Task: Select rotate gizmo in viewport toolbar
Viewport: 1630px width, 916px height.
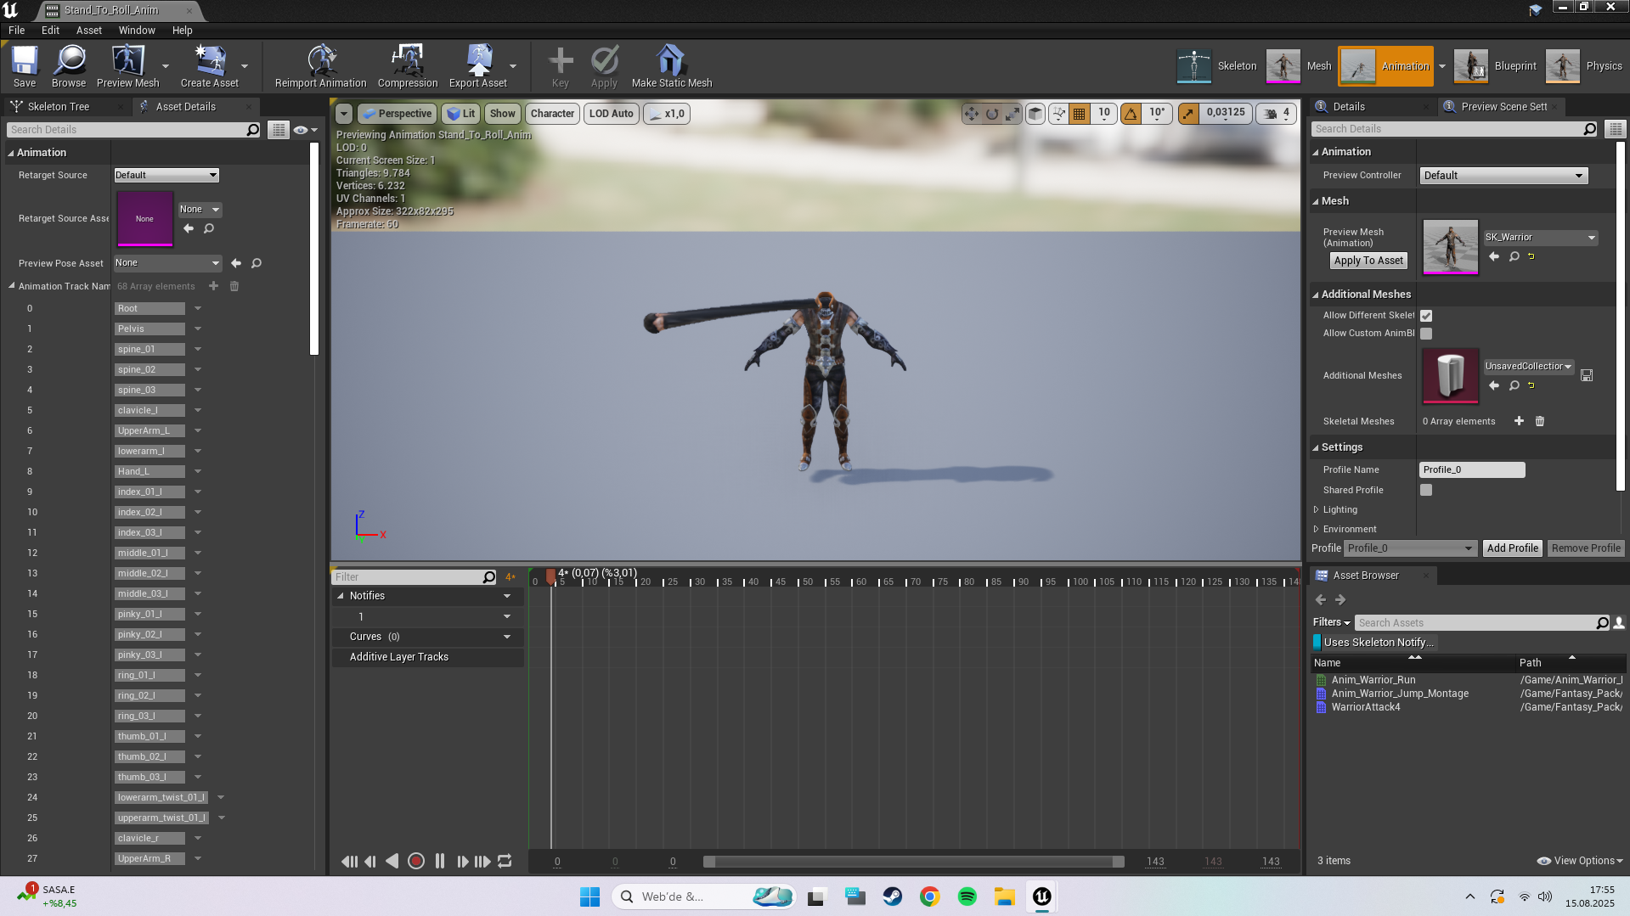Action: click(992, 114)
